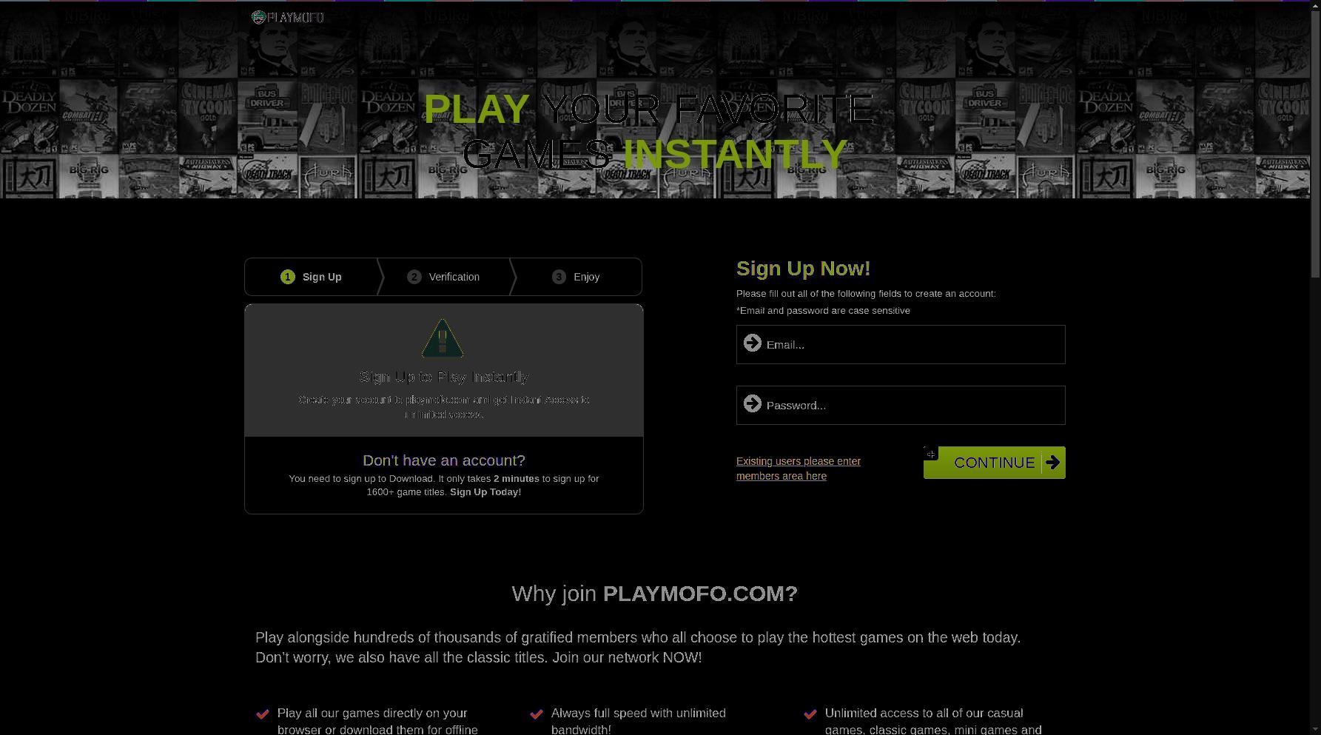Click the Sign Up Today! text
This screenshot has width=1321, height=735.
pos(485,492)
